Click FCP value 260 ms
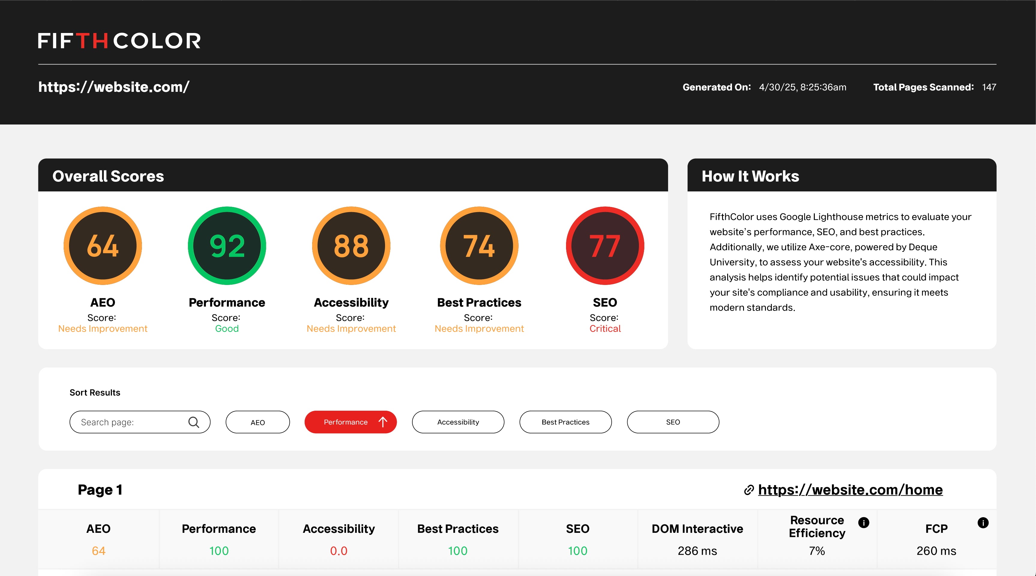Image resolution: width=1036 pixels, height=576 pixels. (x=936, y=551)
